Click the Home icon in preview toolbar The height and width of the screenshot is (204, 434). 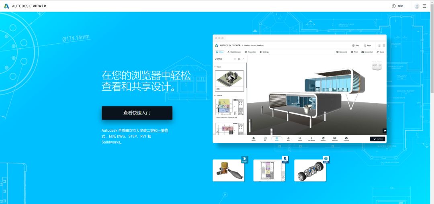click(x=254, y=139)
